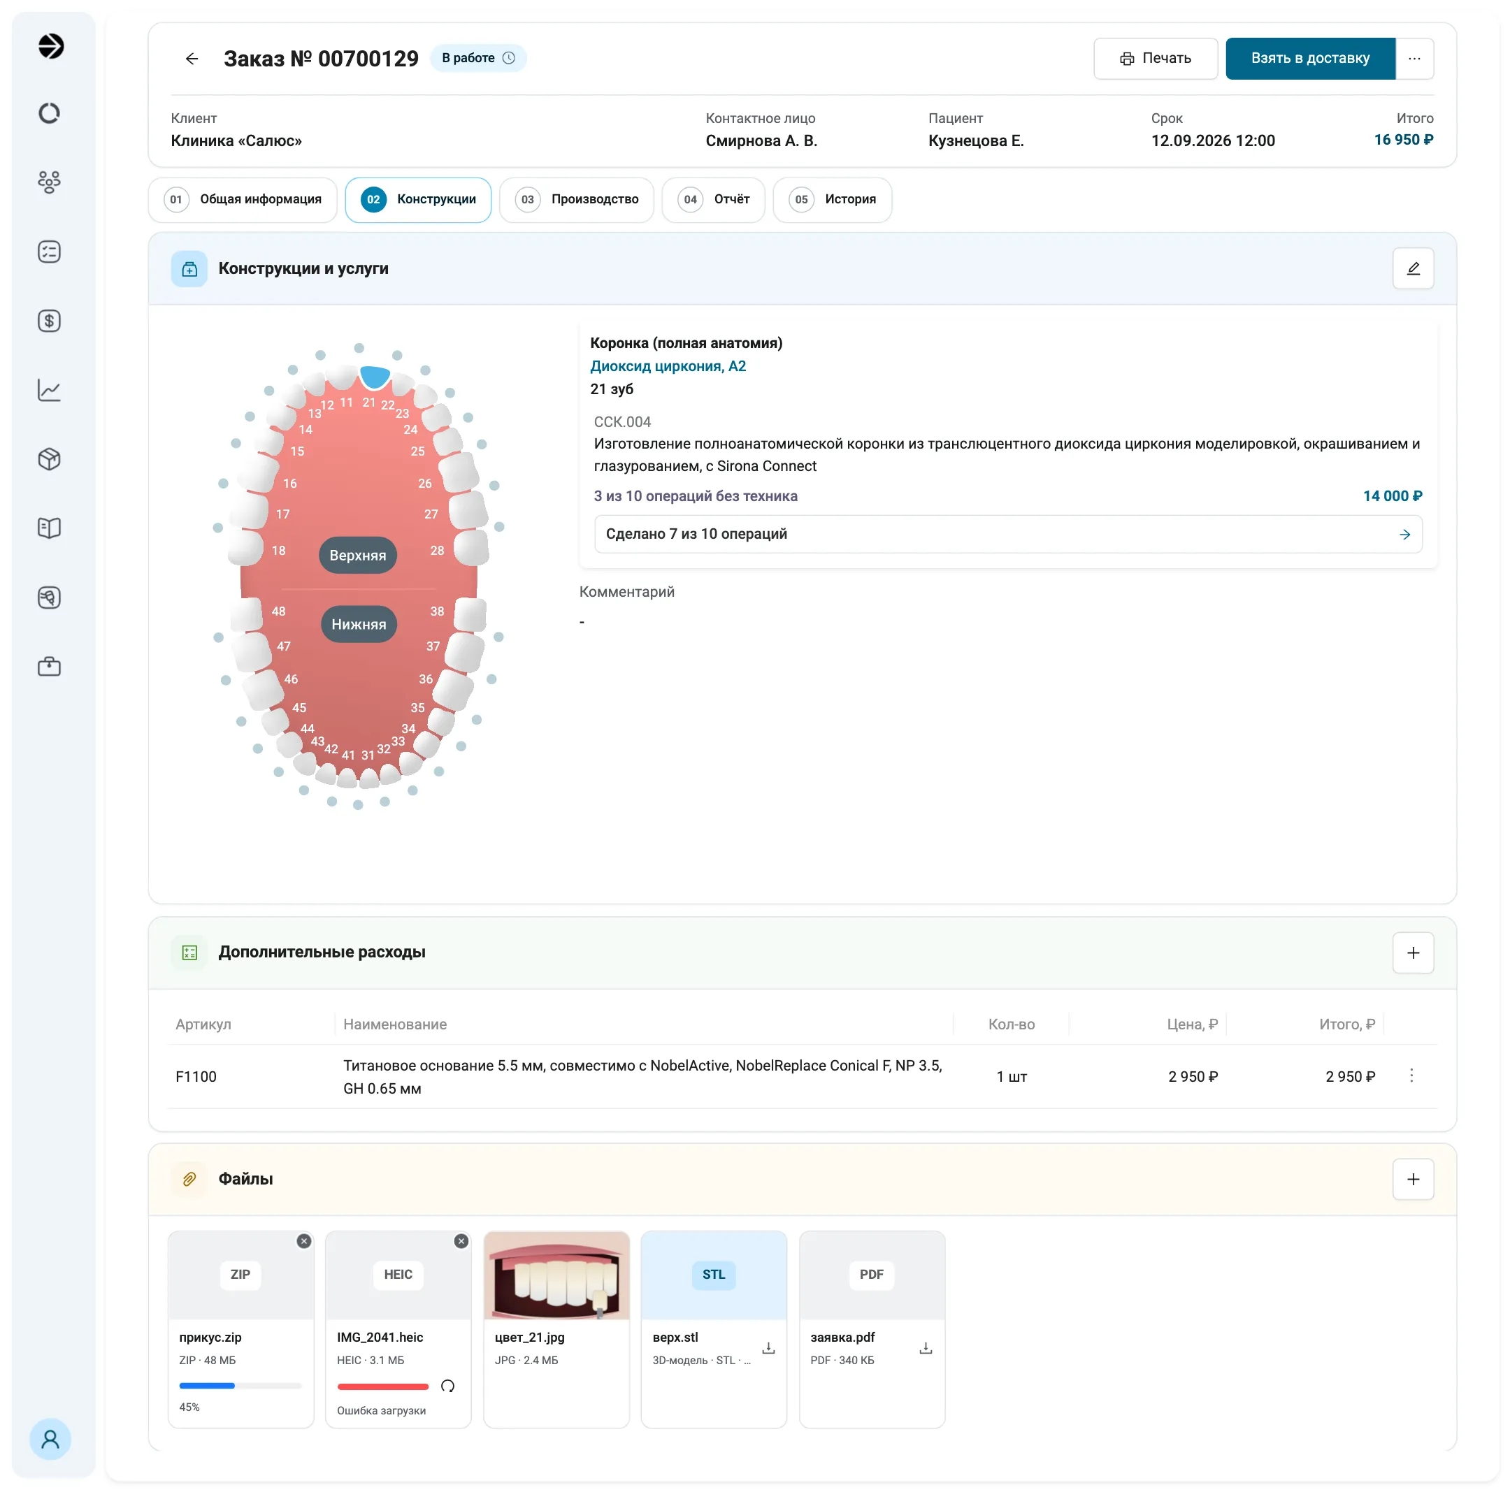Open the dashboard ring icon in sidebar
Image resolution: width=1510 pixels, height=1492 pixels.
pyautogui.click(x=49, y=113)
